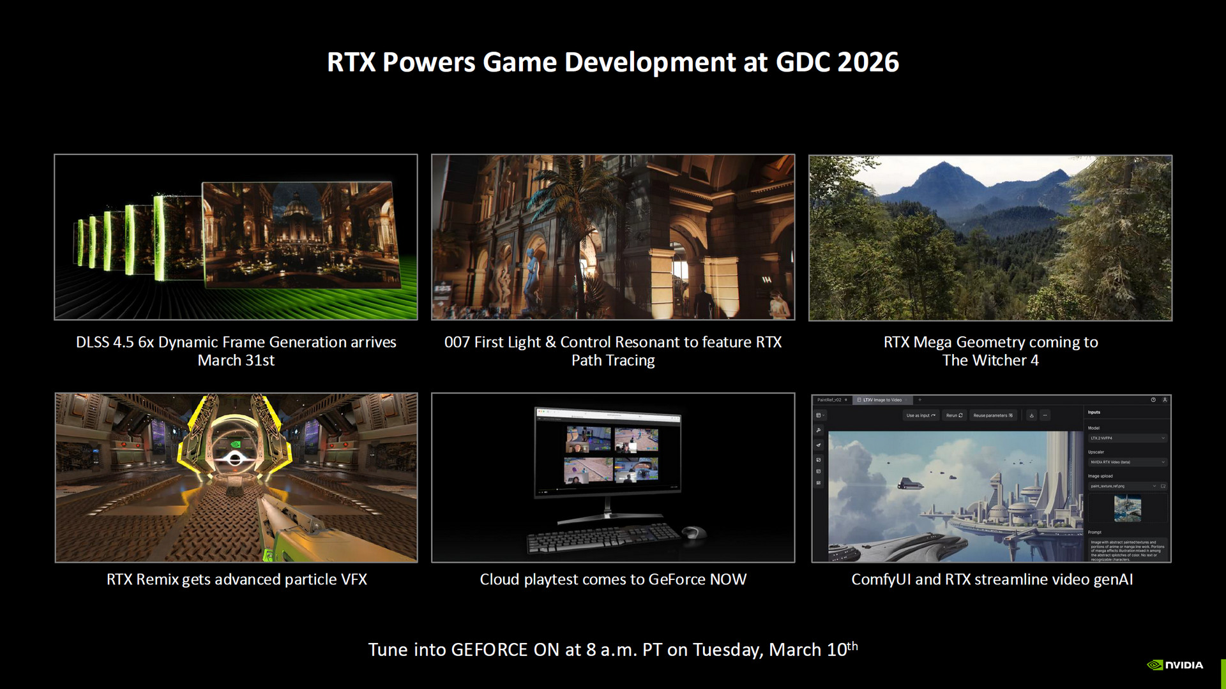Image resolution: width=1226 pixels, height=689 pixels.
Task: Add a new tab with plus icon
Action: coord(920,400)
